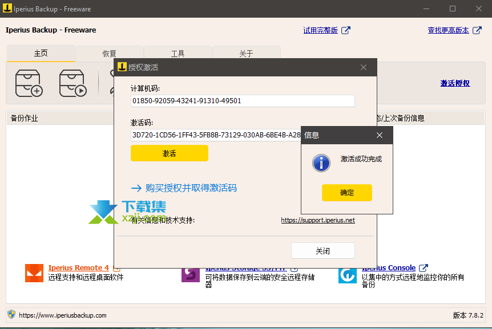Click the create new backup job icon
Screen dimensions: 492x329
(29, 83)
